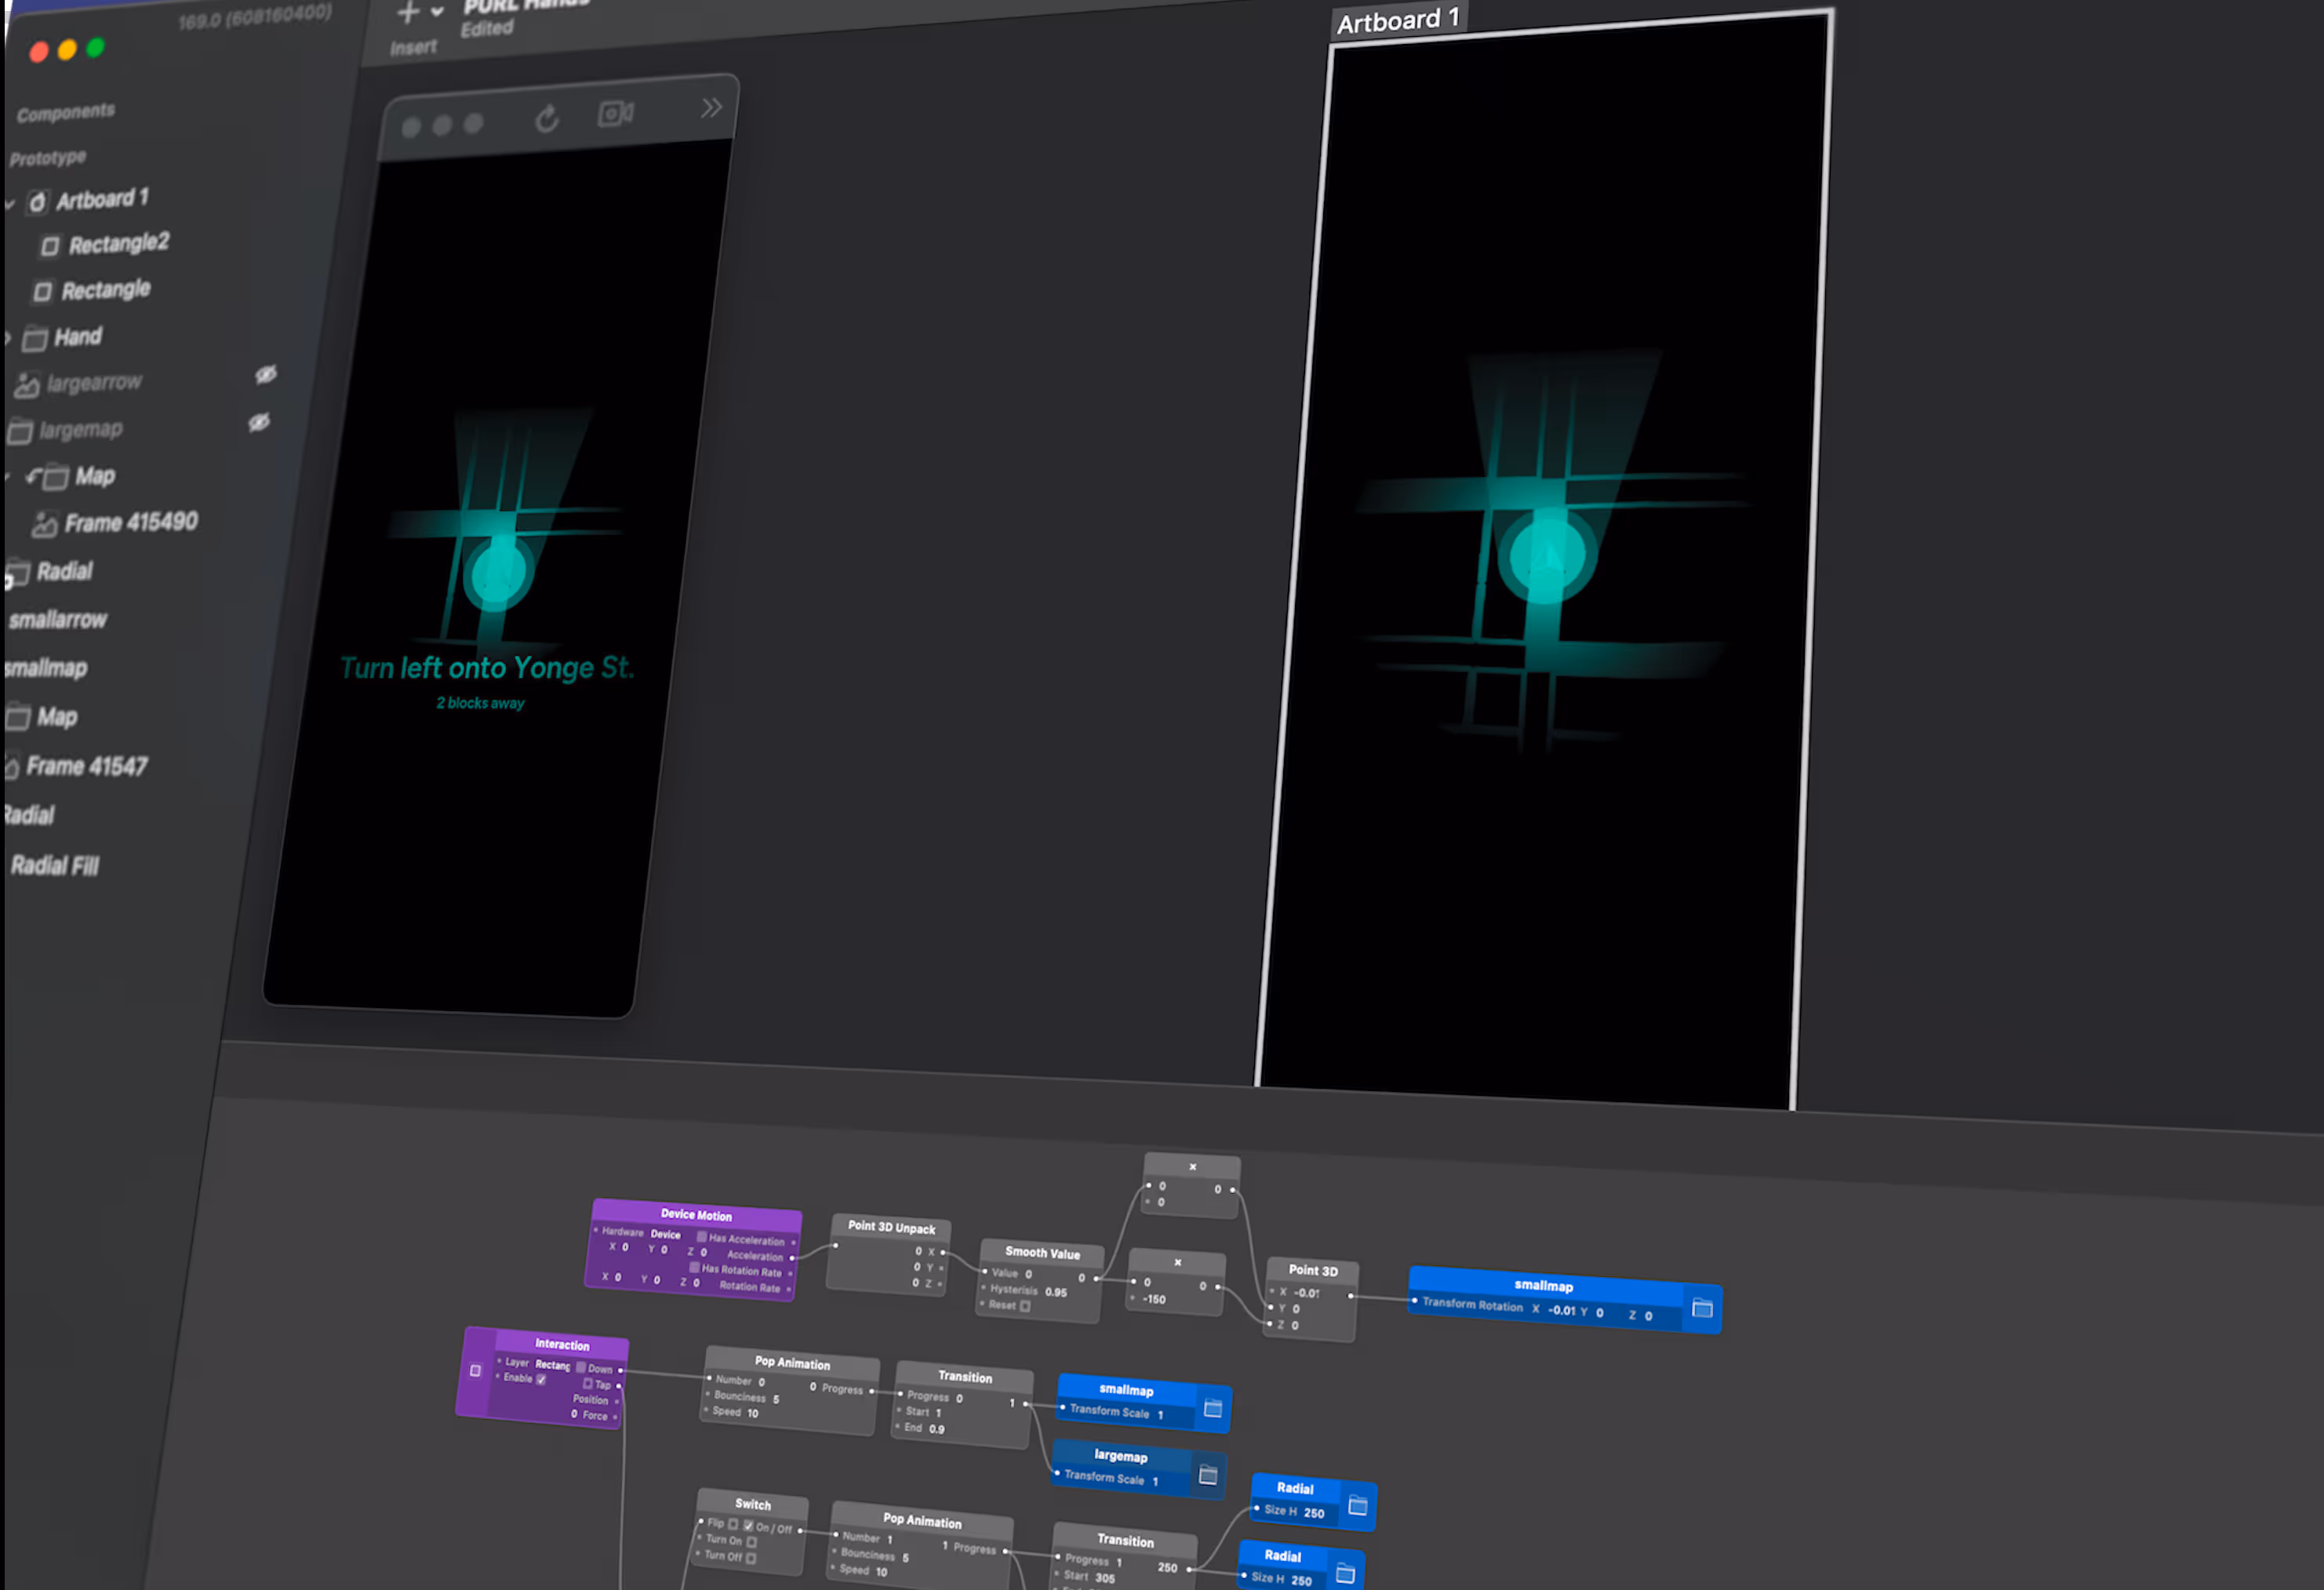
Task: Click folder icon on smallmap Transform Rotation patch
Action: pos(1702,1308)
